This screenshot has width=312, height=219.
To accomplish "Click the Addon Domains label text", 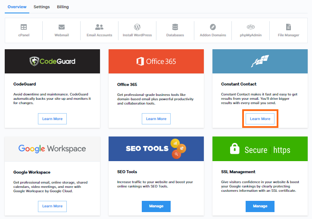I will pos(213,35).
